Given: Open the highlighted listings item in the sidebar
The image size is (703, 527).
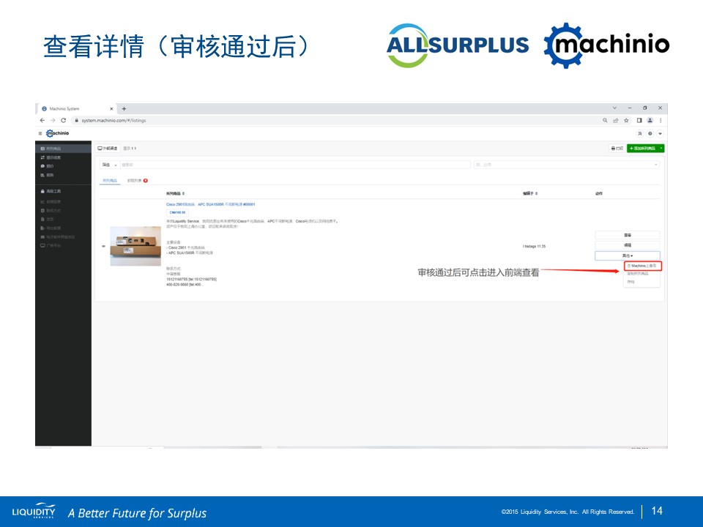Looking at the screenshot, I should 63,149.
